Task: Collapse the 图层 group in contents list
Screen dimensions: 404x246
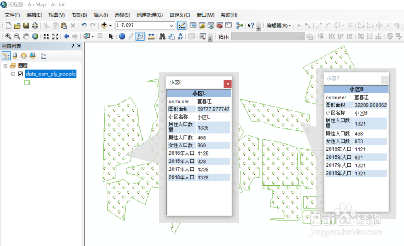Action: pos(5,65)
